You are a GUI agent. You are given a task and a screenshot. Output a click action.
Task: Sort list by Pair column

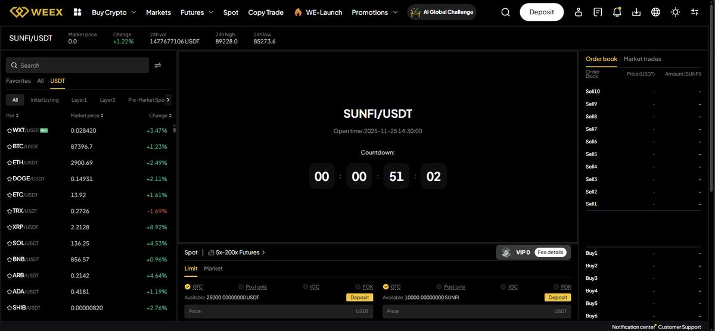point(13,115)
